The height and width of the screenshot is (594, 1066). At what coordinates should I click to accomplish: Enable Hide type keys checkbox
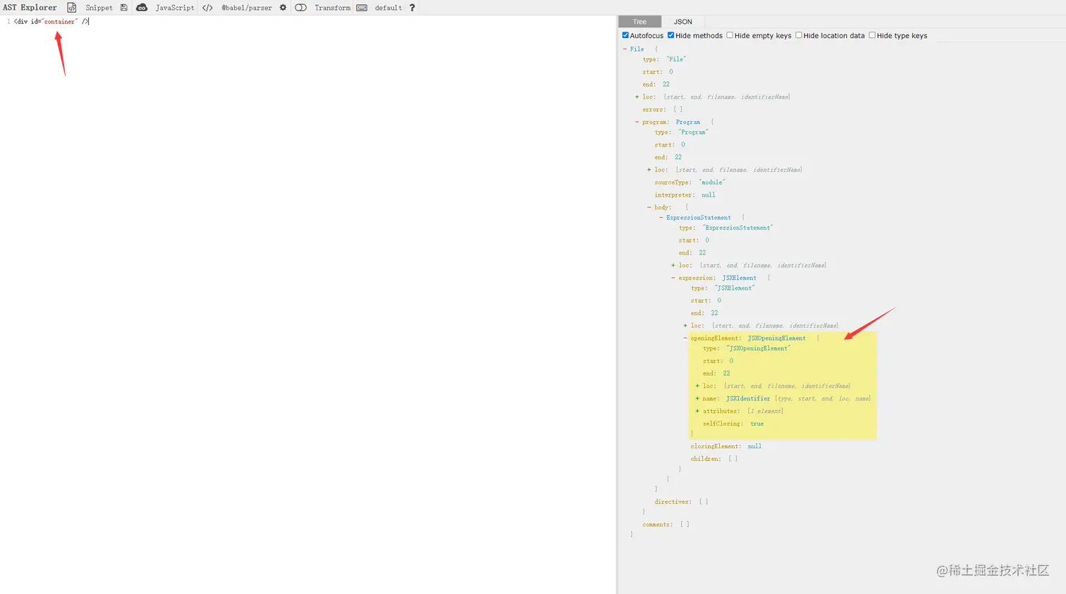click(x=872, y=35)
